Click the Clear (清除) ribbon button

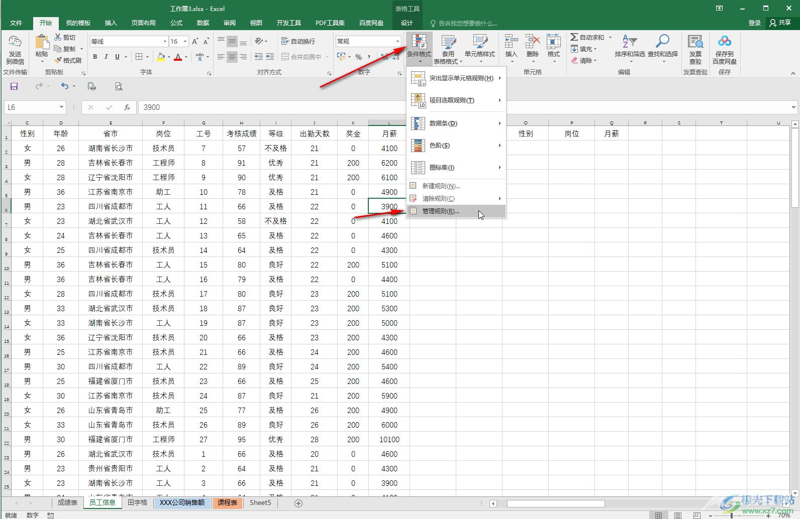[584, 60]
